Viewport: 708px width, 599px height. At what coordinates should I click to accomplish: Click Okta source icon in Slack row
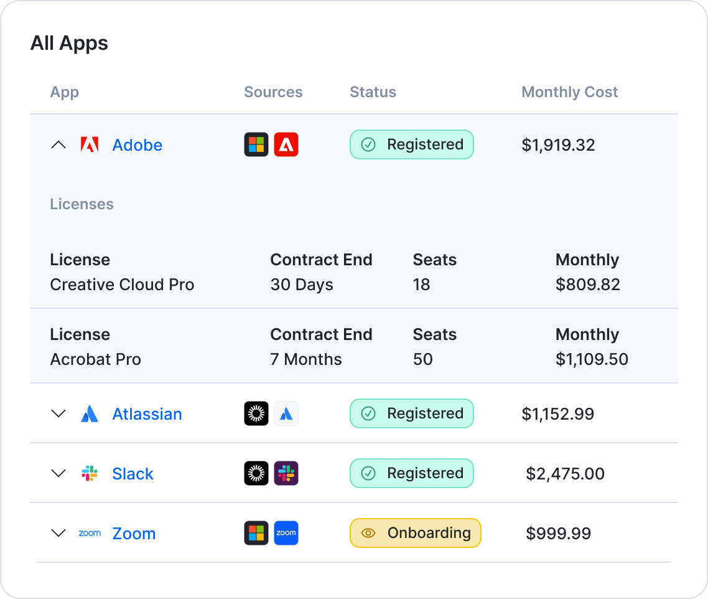coord(256,473)
